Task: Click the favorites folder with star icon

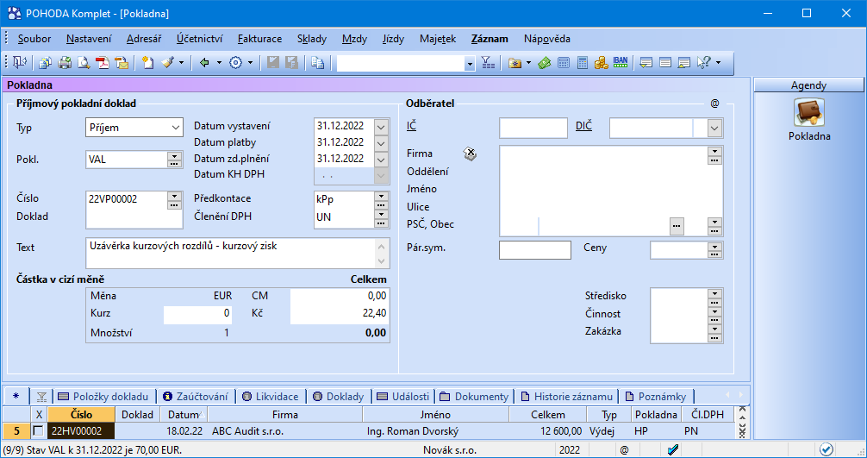Action: click(515, 63)
